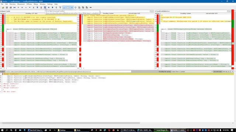
Task: Select lines from B toolbar button
Action: point(52,7)
